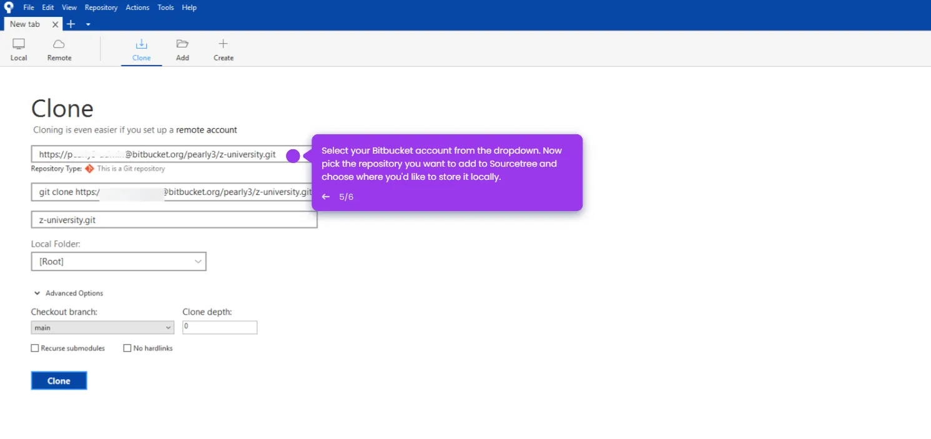931x439 pixels.
Task: Go back using the tooltip arrow
Action: click(325, 197)
